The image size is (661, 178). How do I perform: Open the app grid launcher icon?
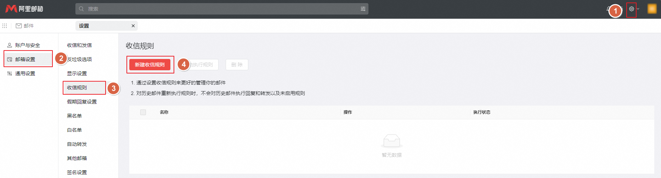[x=5, y=26]
